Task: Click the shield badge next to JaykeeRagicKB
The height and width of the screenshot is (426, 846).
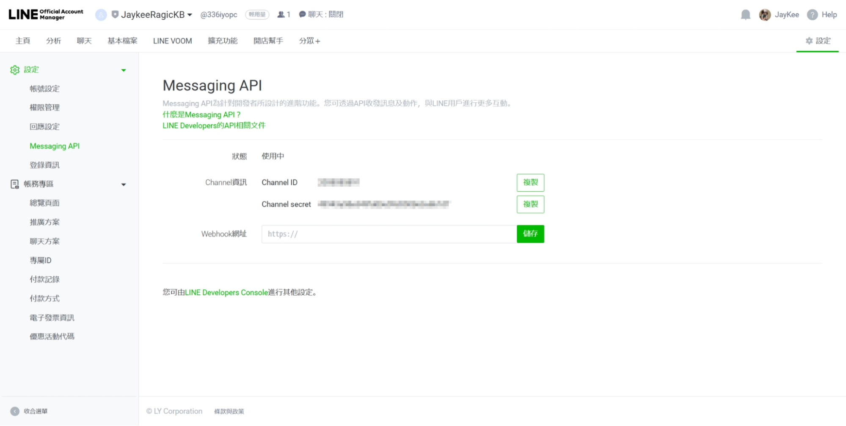Action: coord(115,14)
